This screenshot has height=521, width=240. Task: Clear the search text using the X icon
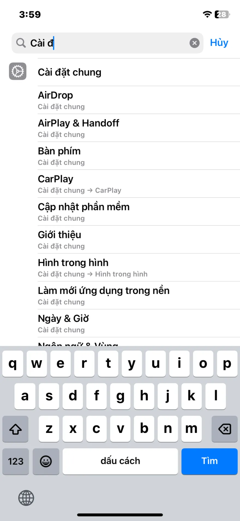[x=194, y=43]
